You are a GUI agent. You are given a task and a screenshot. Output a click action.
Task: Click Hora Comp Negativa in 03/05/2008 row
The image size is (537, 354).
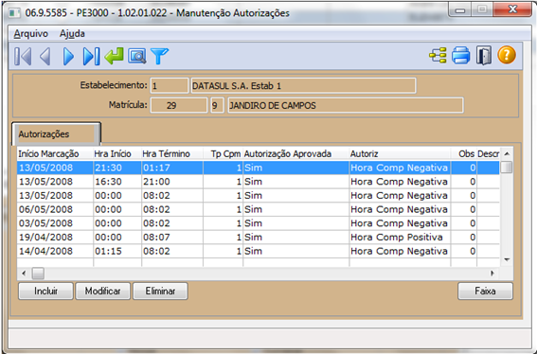point(400,223)
